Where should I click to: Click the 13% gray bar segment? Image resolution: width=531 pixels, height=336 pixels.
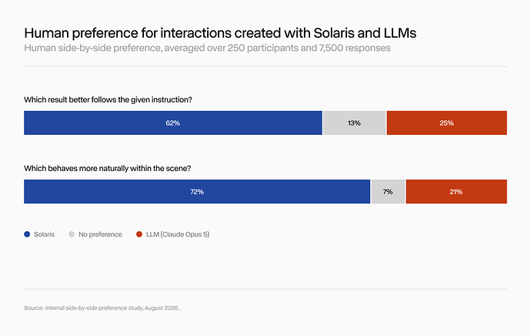(354, 123)
